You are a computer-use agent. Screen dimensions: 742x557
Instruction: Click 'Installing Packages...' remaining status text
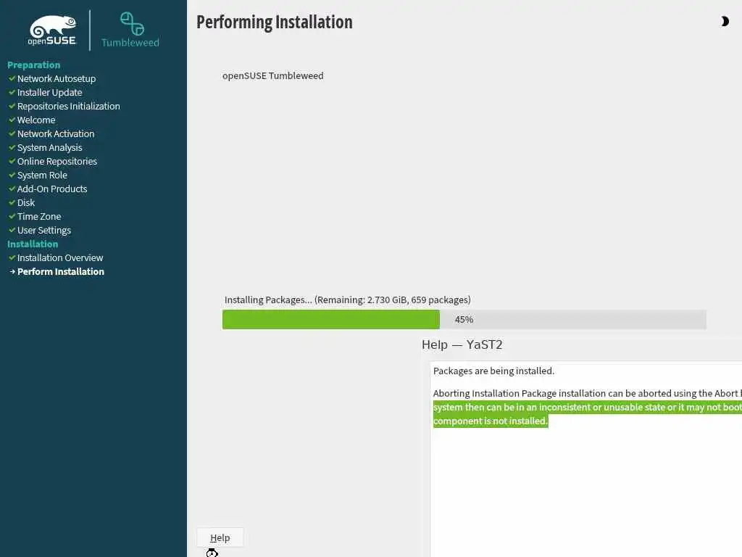347,300
